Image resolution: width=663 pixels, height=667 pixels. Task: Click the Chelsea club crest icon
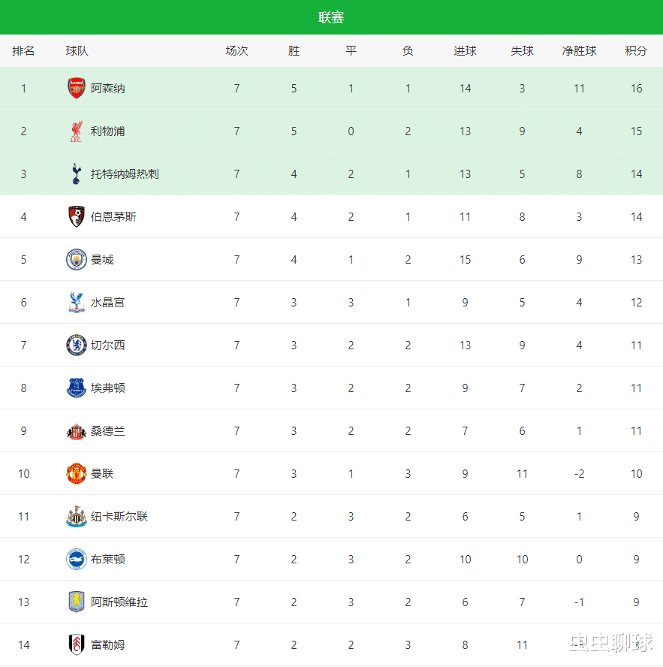tap(77, 346)
